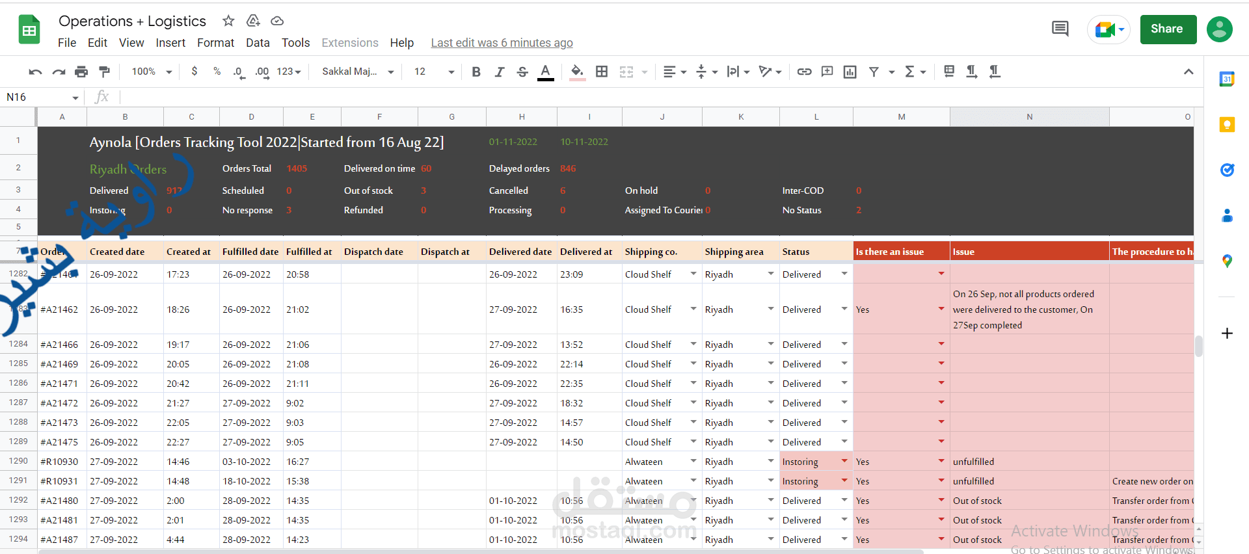Format as percent with the % icon

(x=217, y=72)
